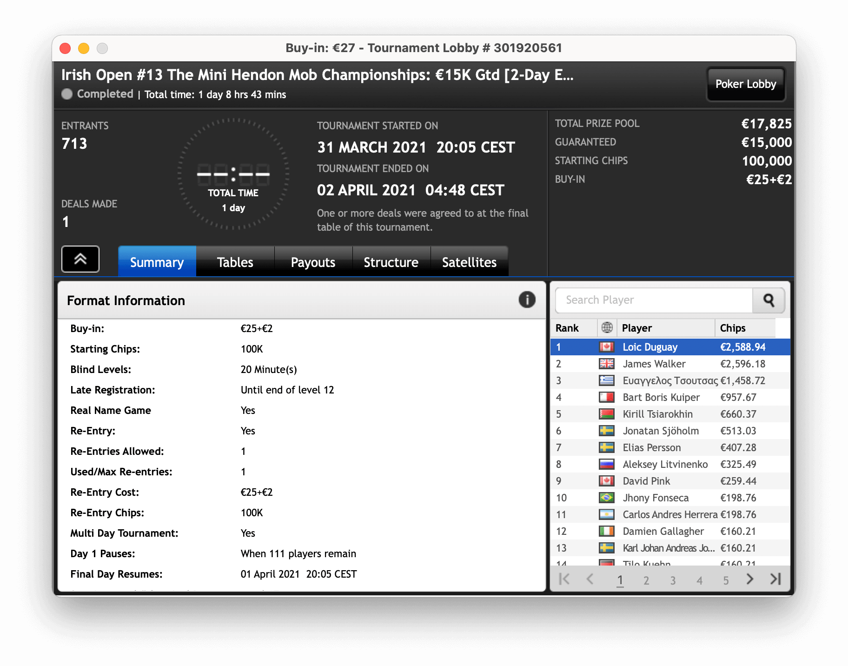This screenshot has height=666, width=848.
Task: Select player row Kirill Tsiarokhin
Action: tap(670, 414)
